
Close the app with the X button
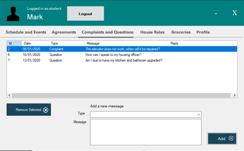click(235, 13)
